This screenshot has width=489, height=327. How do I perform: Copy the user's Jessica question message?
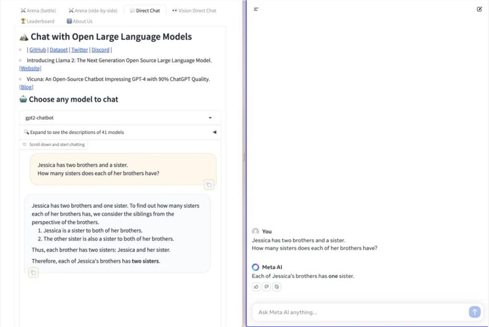tap(209, 185)
